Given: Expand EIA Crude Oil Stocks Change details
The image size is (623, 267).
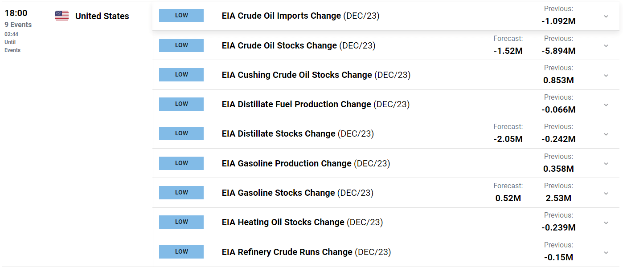Looking at the screenshot, I should point(606,46).
